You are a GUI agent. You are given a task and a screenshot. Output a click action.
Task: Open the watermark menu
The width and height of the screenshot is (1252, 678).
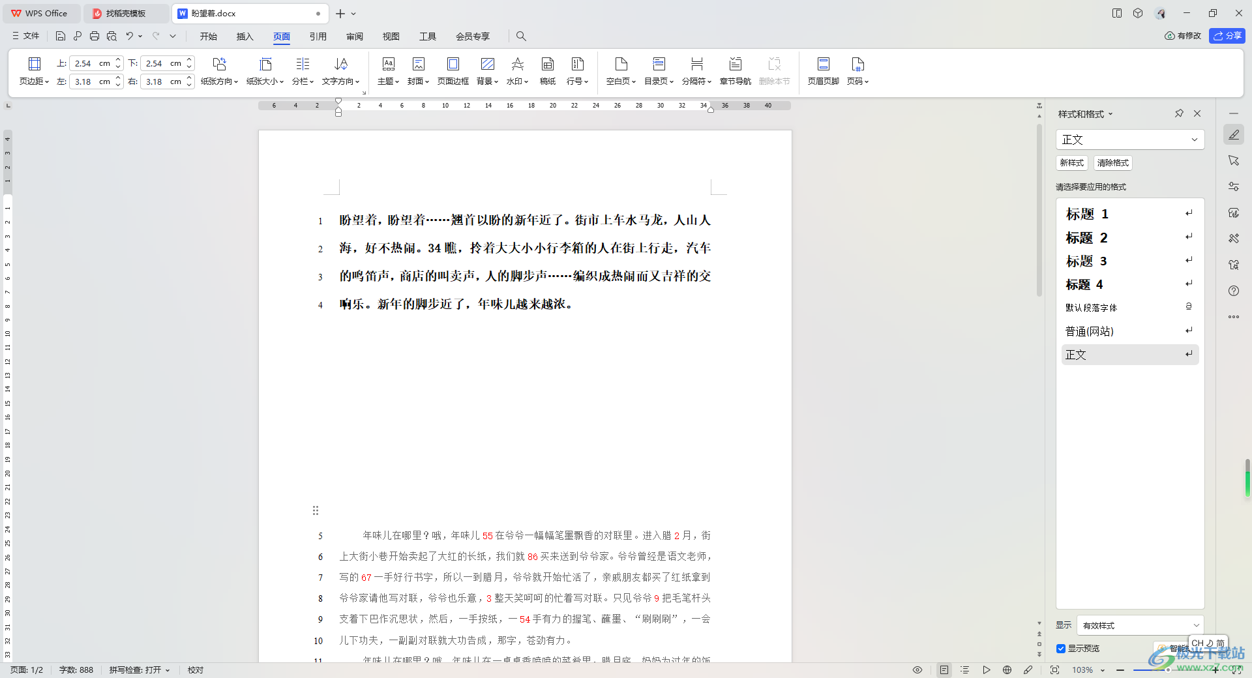[517, 71]
